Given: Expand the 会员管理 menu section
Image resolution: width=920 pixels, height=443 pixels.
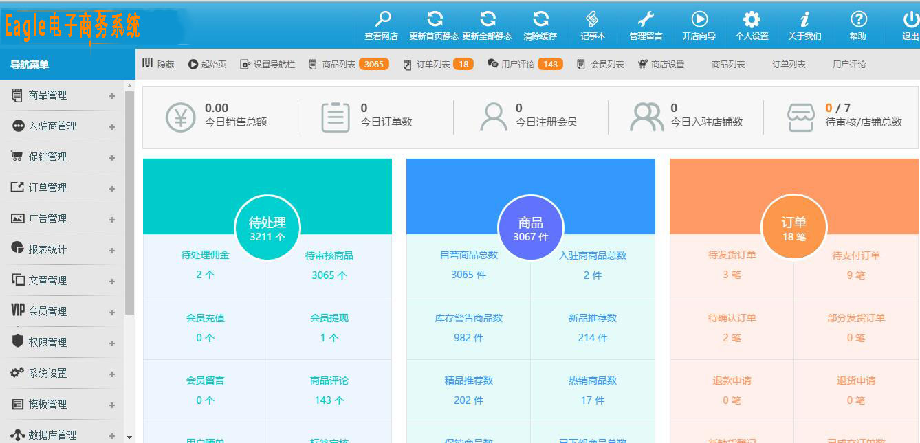Looking at the screenshot, I should [x=111, y=313].
